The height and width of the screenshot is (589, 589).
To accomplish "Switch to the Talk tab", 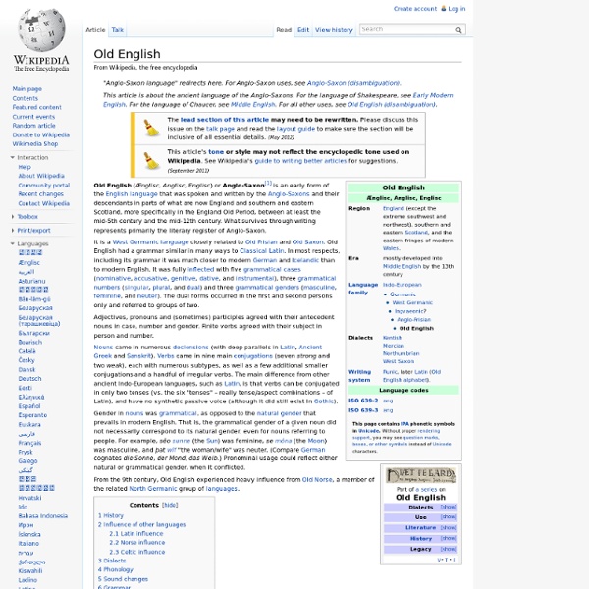I will [117, 30].
